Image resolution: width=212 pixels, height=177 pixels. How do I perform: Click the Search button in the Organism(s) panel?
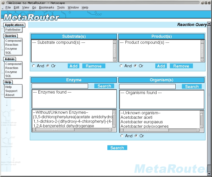(192, 86)
